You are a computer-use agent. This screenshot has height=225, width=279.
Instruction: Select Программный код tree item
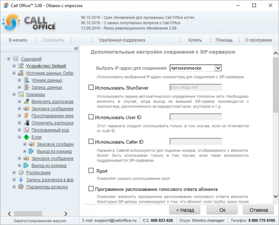coord(50,130)
